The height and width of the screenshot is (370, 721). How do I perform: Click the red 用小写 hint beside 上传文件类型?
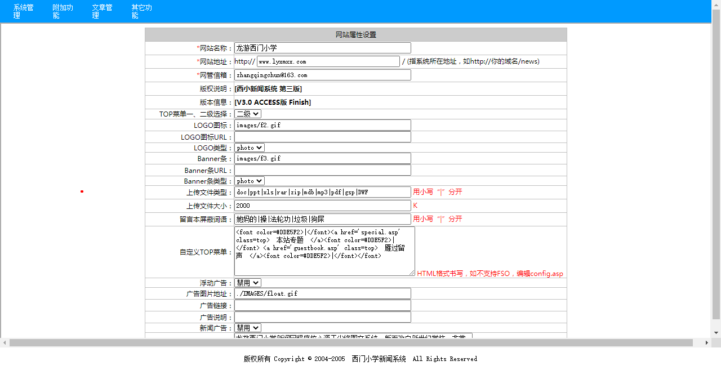tap(438, 192)
